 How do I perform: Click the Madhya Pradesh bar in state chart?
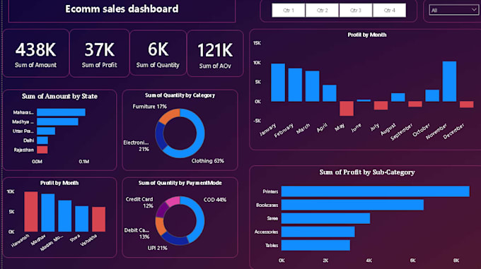pyautogui.click(x=57, y=122)
